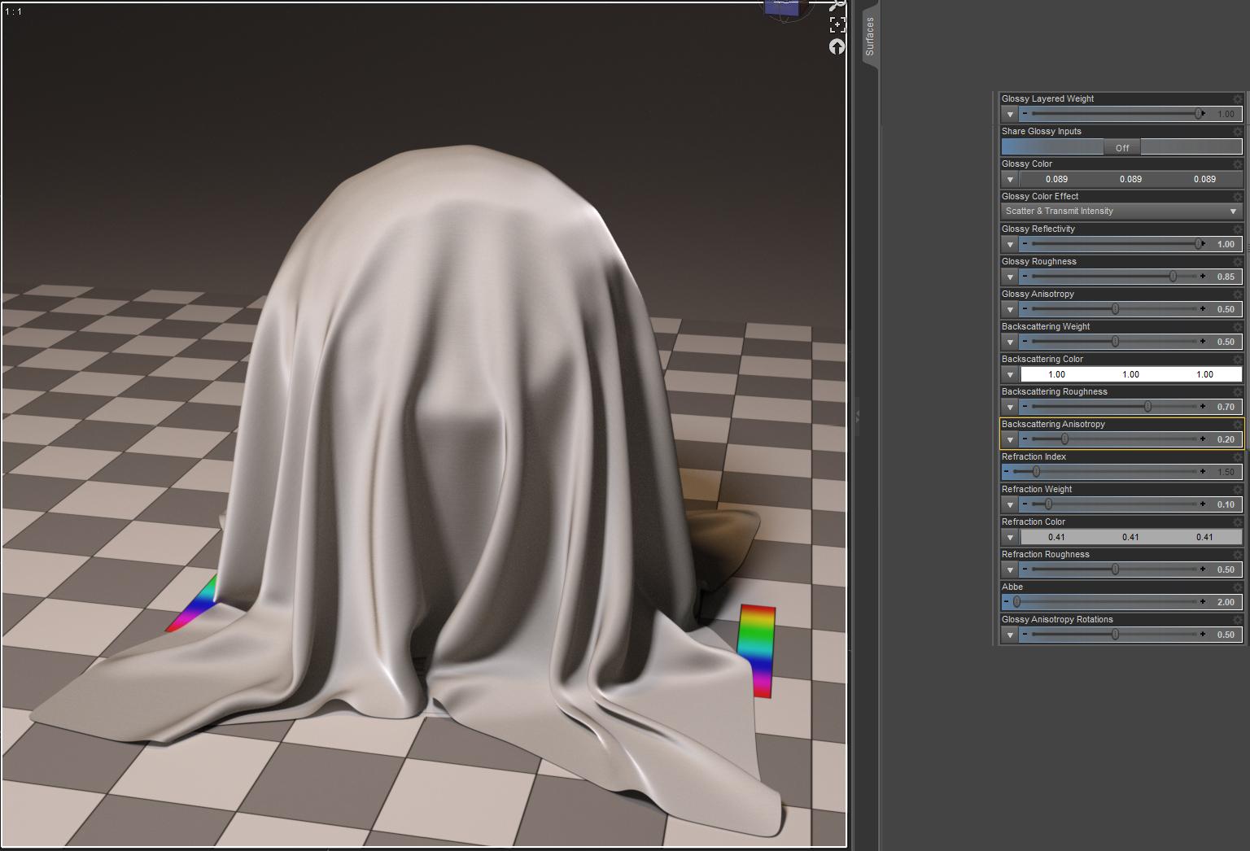Click the Refraction Index value field

click(x=1225, y=472)
